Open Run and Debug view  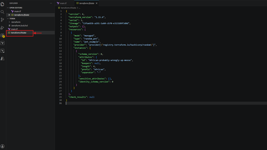pos(2,28)
